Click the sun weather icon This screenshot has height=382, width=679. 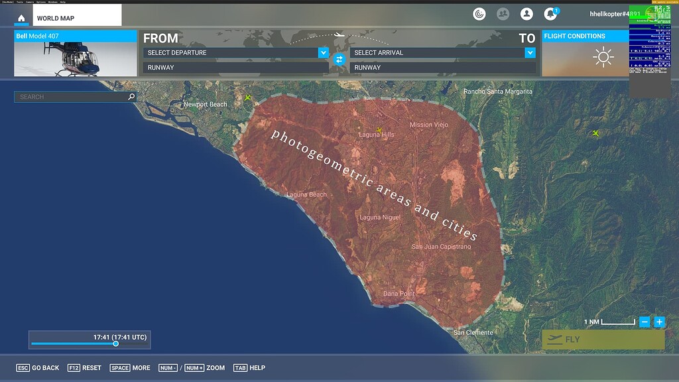(x=603, y=58)
